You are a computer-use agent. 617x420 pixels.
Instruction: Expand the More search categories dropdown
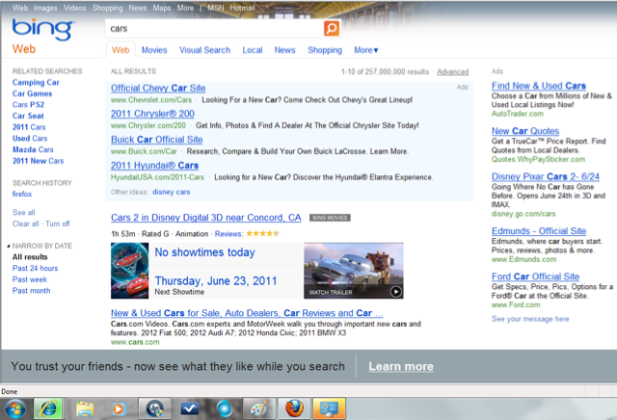point(366,50)
